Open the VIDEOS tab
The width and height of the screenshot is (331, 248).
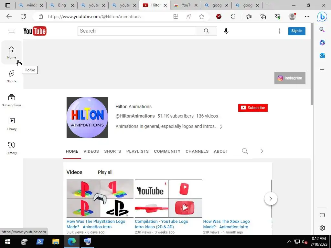91,151
